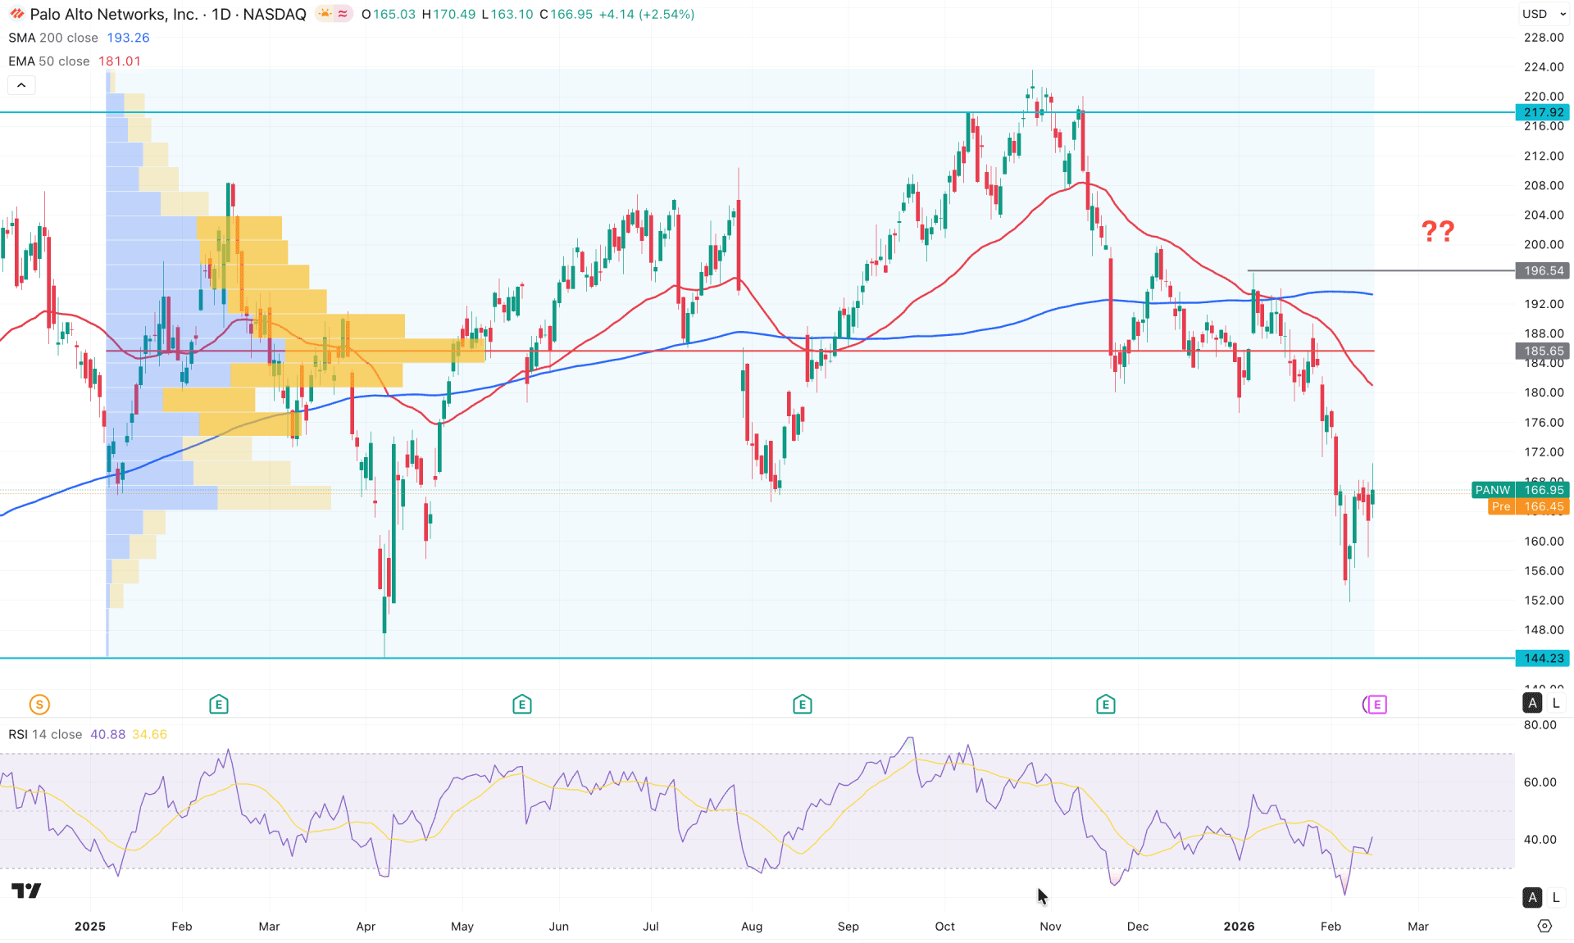Click the earnings E marker near December
The width and height of the screenshot is (1574, 943).
pos(1106,704)
